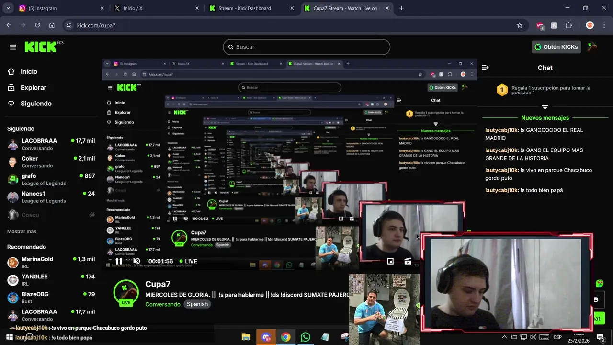613x345 pixels.
Task: Click the Obtén KICKs button
Action: tap(556, 46)
